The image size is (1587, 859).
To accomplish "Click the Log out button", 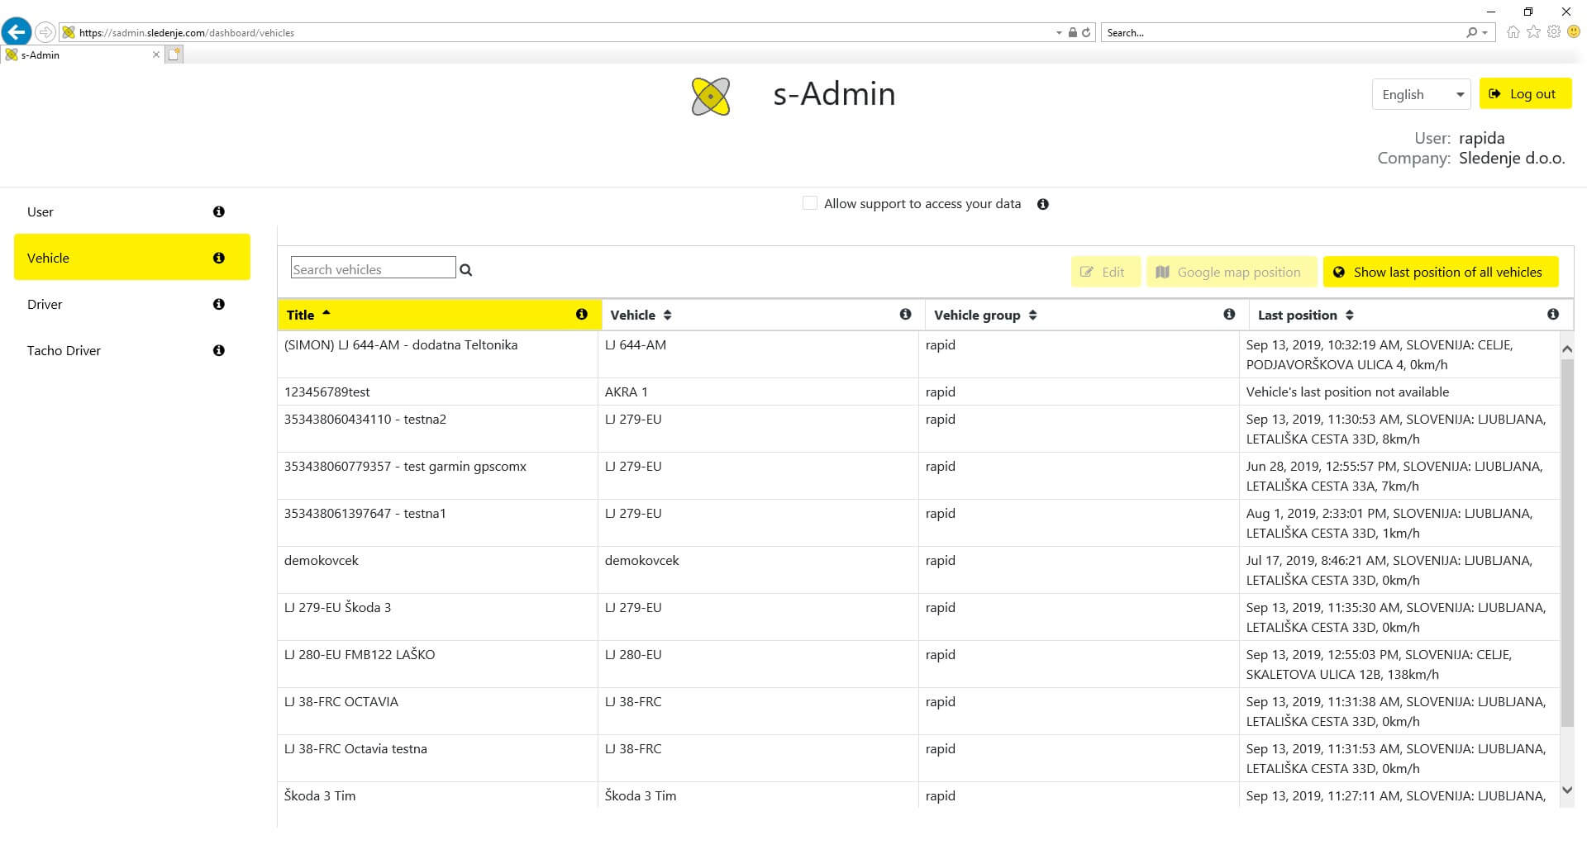I will pyautogui.click(x=1525, y=94).
